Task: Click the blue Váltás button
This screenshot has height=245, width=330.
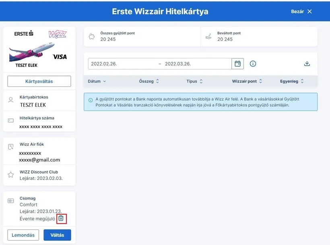Action: (57, 235)
